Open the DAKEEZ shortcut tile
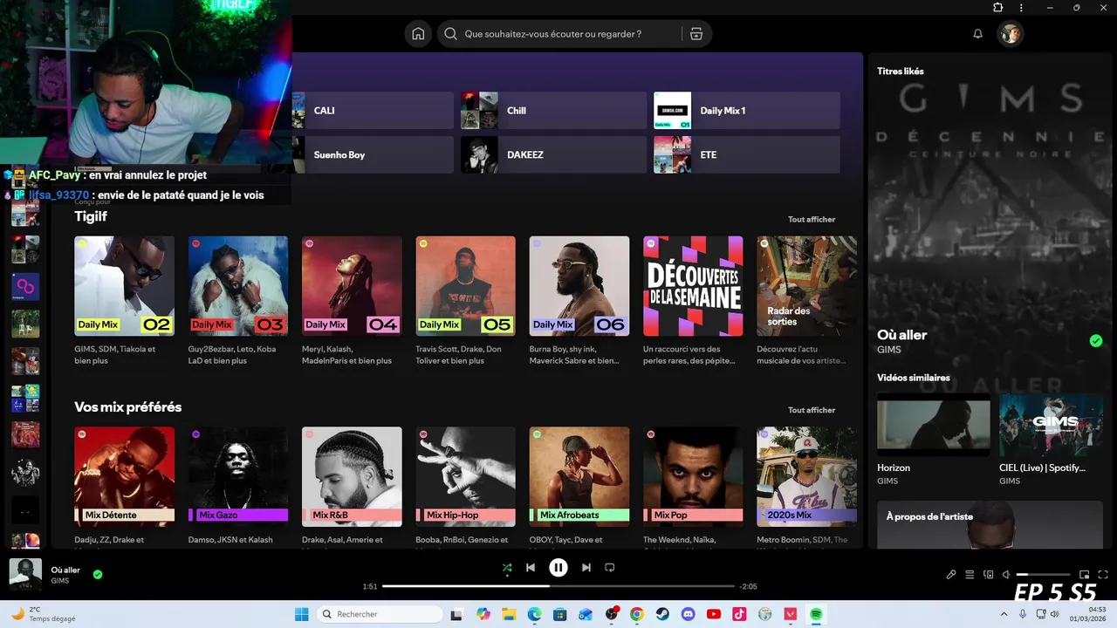1117x628 pixels. point(553,154)
